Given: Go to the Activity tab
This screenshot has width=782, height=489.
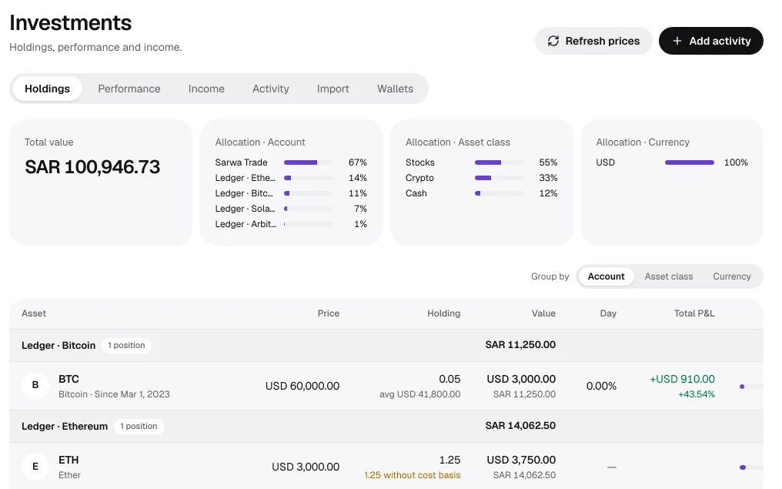Looking at the screenshot, I should (x=271, y=89).
